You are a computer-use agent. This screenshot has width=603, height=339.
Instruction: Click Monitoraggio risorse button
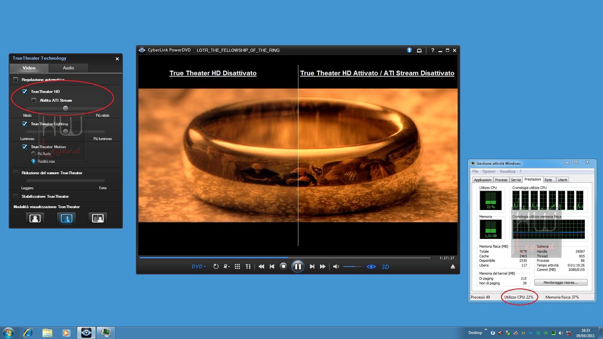click(561, 282)
